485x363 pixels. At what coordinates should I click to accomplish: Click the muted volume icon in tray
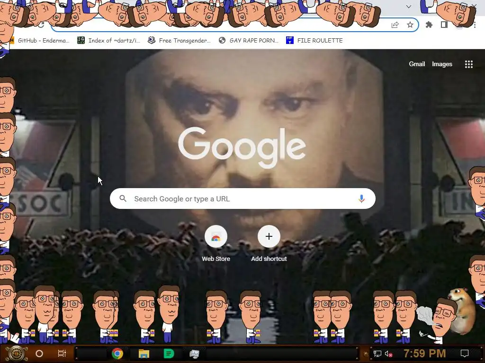coord(389,354)
